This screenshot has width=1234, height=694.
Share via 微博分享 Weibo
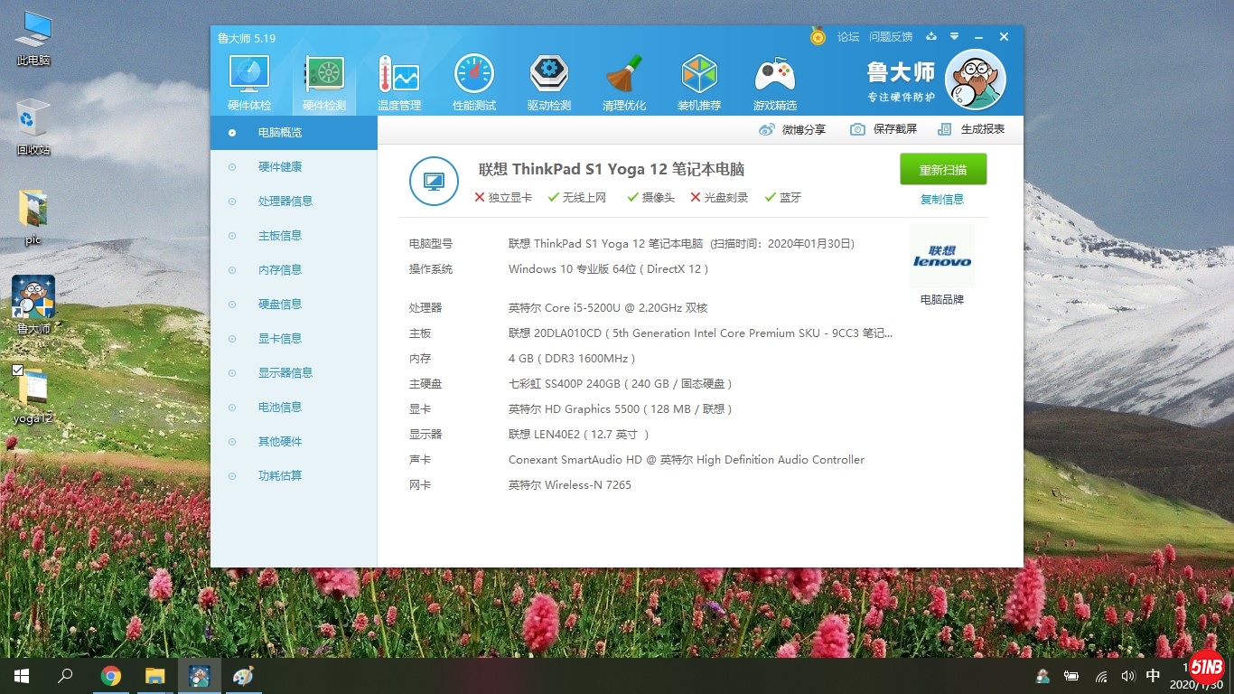pos(792,129)
